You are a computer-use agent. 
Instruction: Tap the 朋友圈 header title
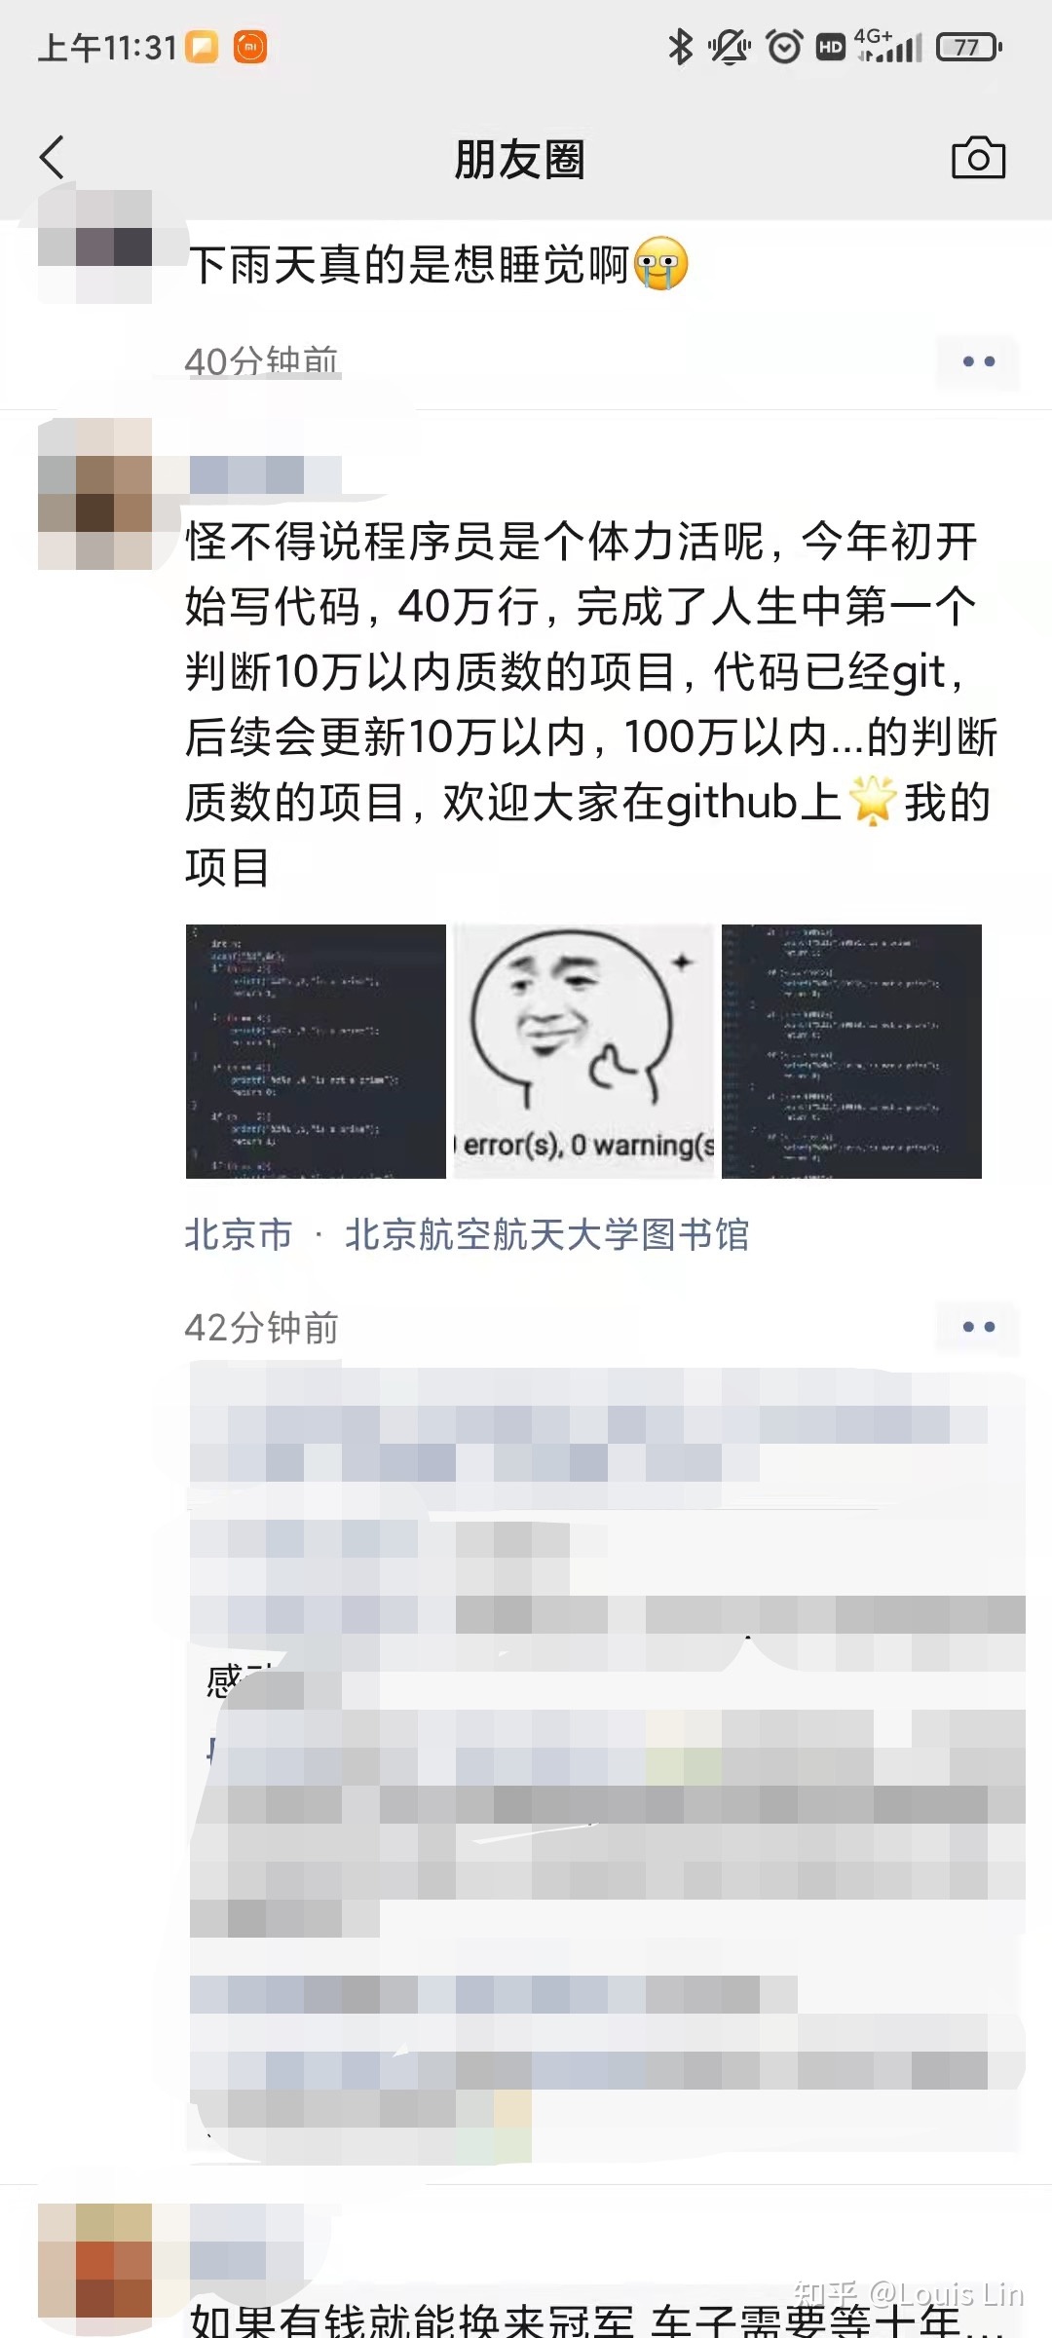(520, 159)
